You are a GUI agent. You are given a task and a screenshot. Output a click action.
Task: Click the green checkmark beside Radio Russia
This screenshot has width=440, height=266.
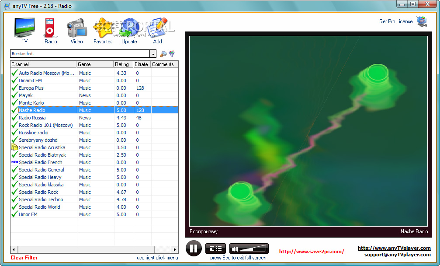click(x=14, y=117)
